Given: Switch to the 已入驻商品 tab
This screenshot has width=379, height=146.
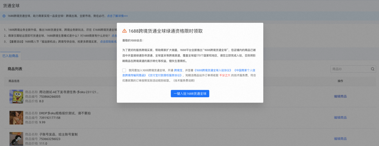Looking at the screenshot, I should (x=11, y=56).
